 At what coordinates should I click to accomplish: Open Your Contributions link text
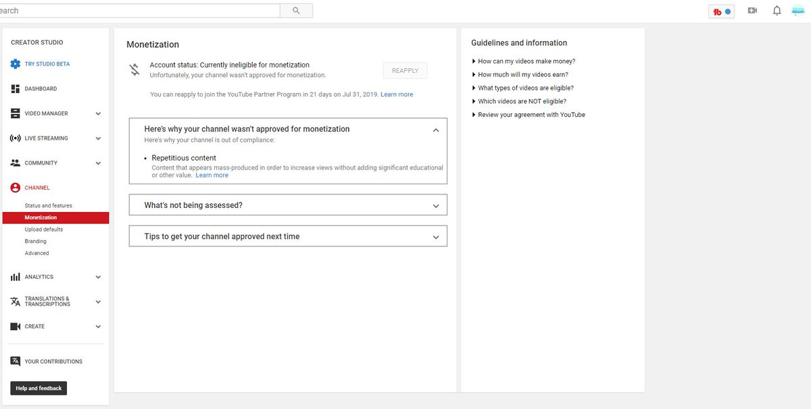pos(53,362)
